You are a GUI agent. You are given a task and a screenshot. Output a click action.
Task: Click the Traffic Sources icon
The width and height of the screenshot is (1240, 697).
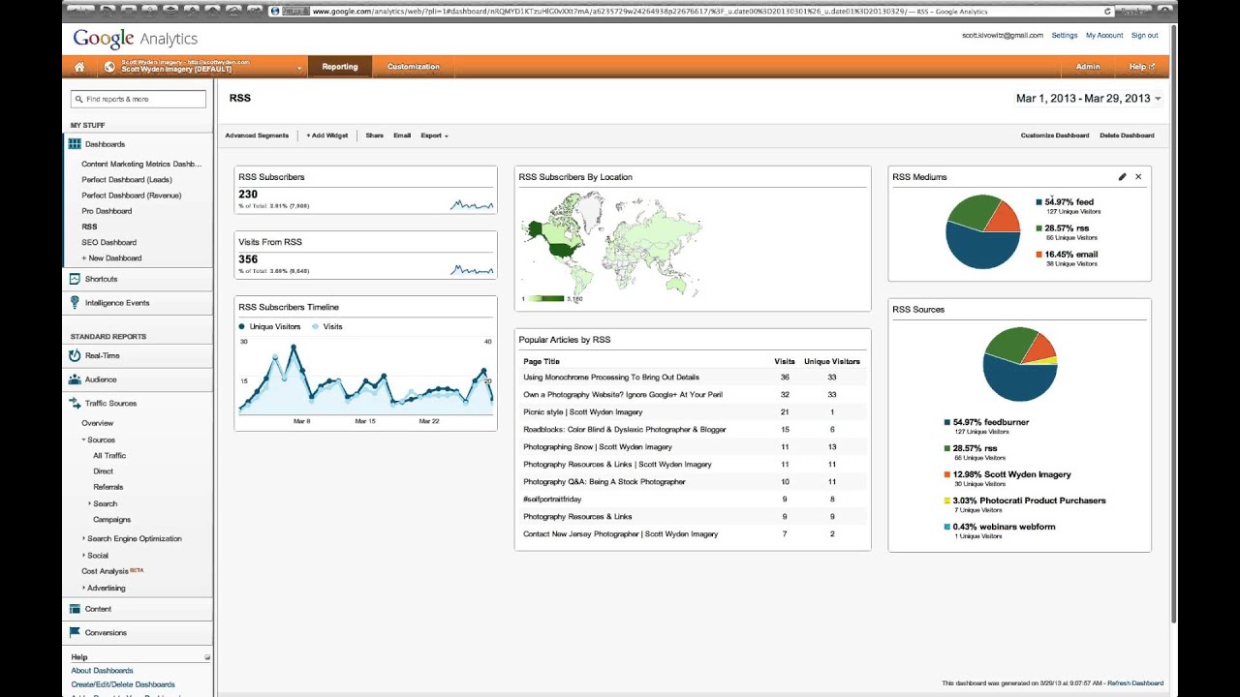tap(75, 403)
